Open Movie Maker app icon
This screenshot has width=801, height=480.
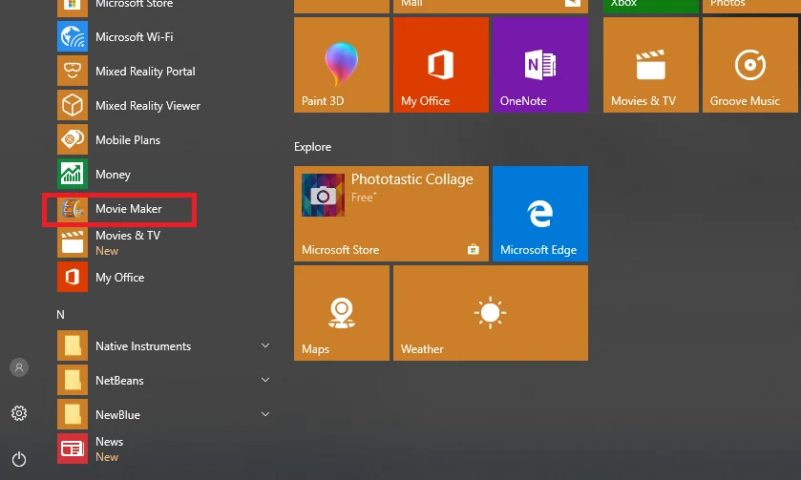pos(72,209)
